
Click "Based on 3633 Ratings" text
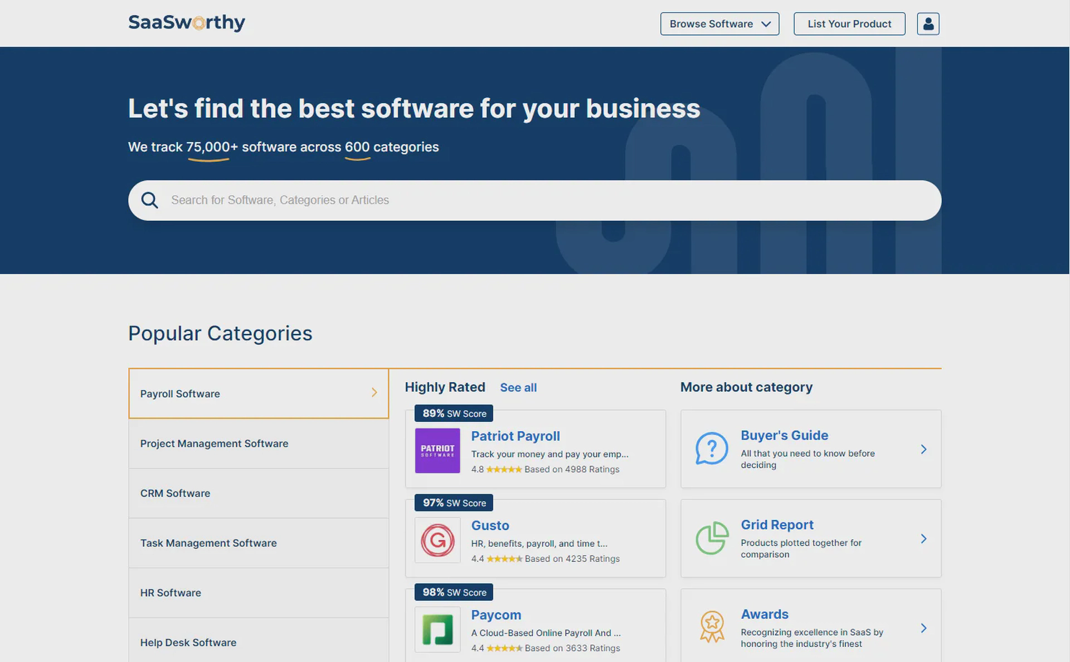pos(572,648)
